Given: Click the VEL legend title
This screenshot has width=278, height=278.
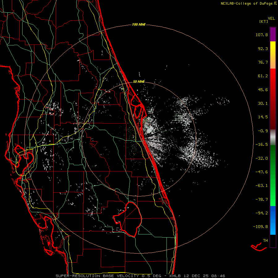Looking at the screenshot, I should [271, 19].
